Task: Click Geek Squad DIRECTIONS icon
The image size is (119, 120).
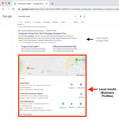Action: coord(81,84)
